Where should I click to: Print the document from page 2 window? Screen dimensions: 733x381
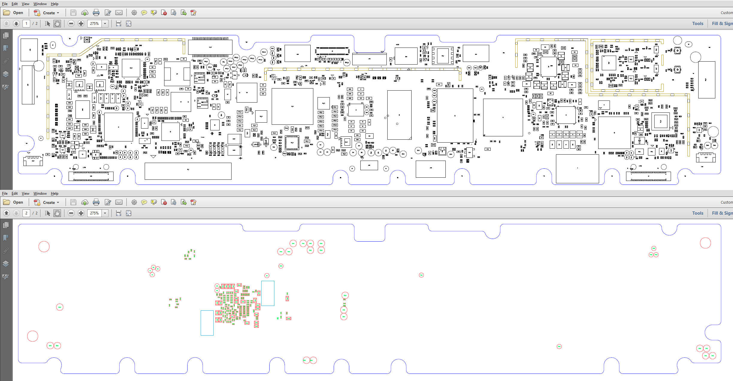[96, 202]
